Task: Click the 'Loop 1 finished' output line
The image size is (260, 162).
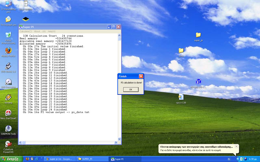Action: pyautogui.click(x=45, y=49)
